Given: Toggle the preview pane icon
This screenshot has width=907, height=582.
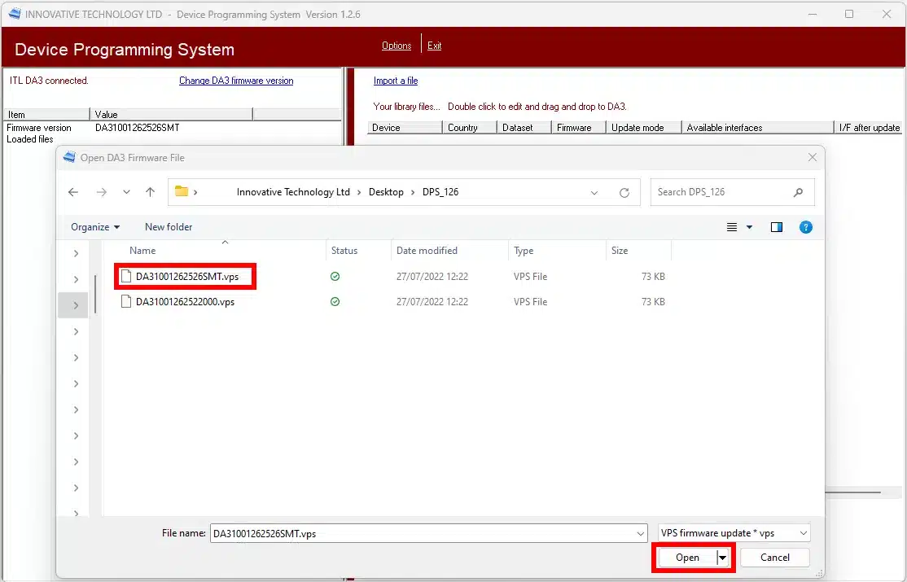Looking at the screenshot, I should pos(776,227).
